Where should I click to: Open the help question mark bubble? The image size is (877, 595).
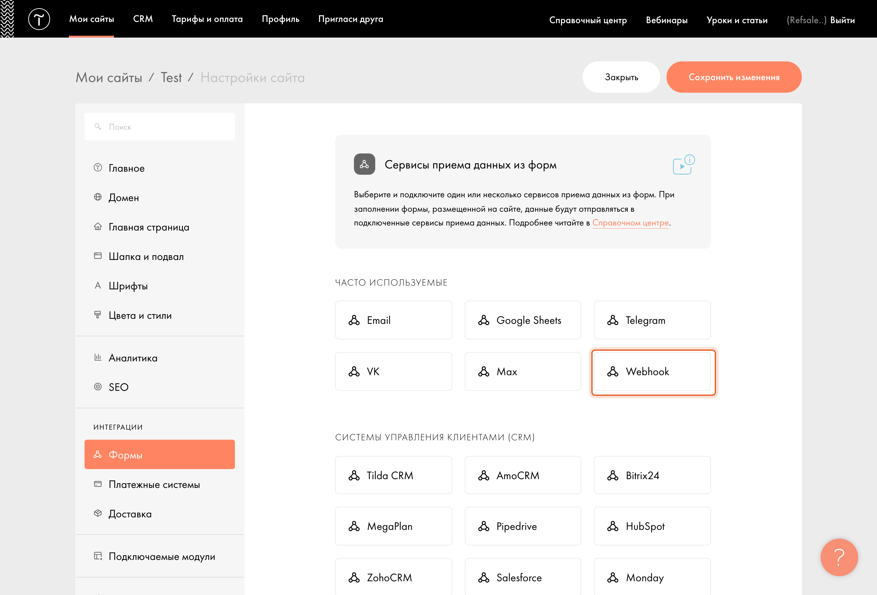[839, 557]
